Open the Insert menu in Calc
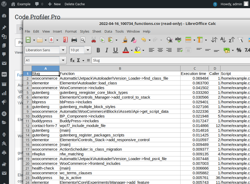The image size is (250, 184). [x=57, y=31]
